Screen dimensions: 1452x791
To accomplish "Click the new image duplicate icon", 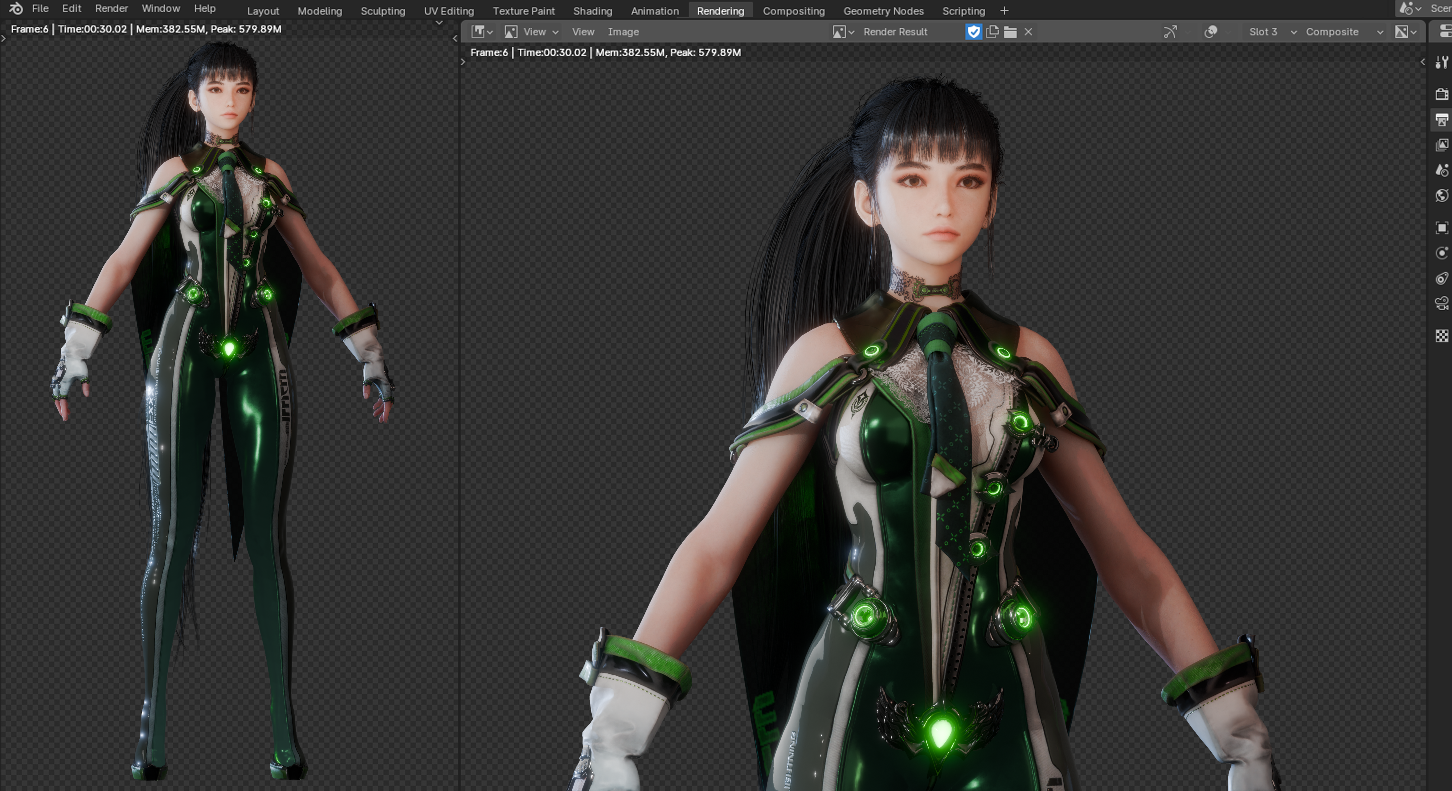I will pos(993,31).
